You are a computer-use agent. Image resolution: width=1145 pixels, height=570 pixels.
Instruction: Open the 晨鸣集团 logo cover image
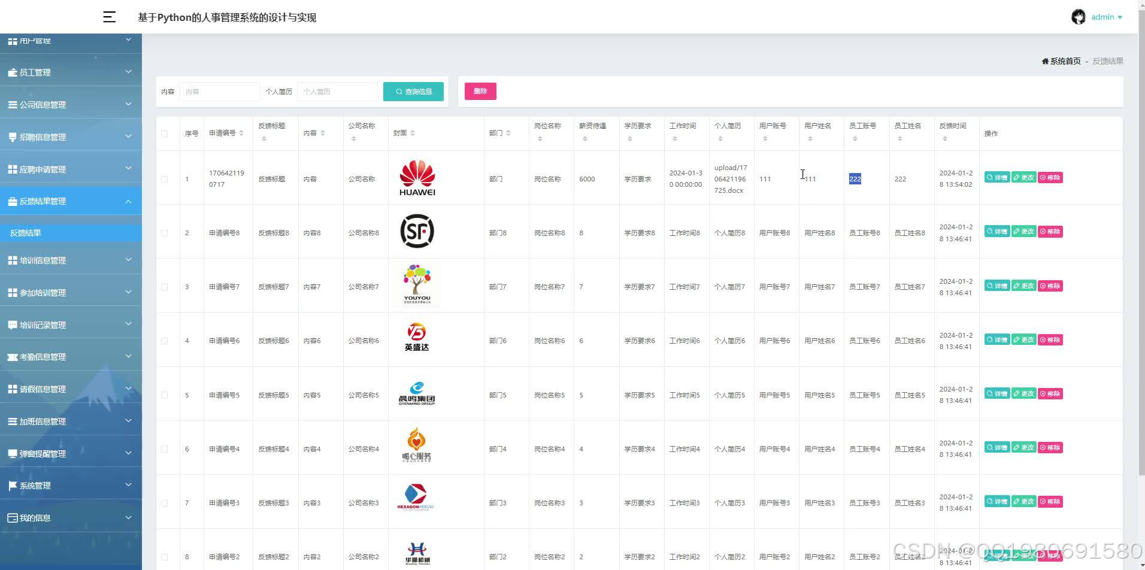tap(417, 393)
